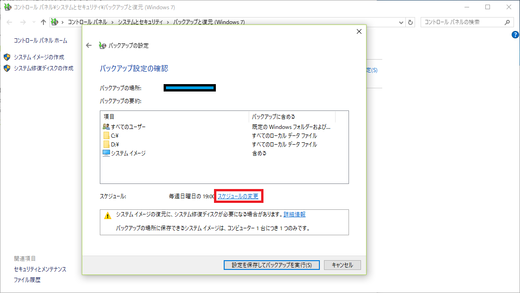Click the folder icon next to C:\

pyautogui.click(x=105, y=135)
